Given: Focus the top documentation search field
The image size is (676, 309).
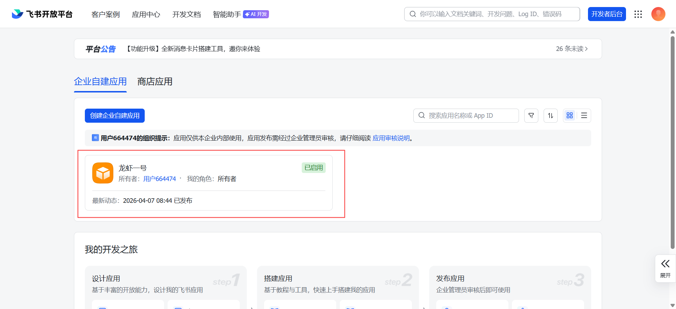Looking at the screenshot, I should 492,14.
